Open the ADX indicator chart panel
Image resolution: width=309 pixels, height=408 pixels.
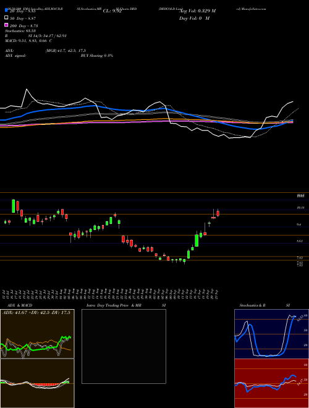click(37, 334)
